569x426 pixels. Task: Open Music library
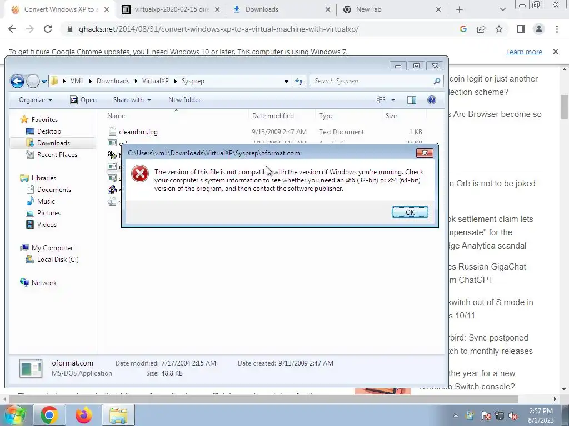tap(46, 201)
